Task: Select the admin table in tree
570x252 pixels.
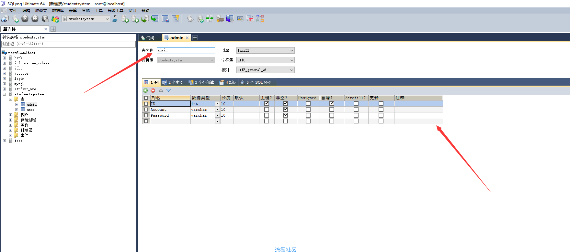Action: pos(32,104)
